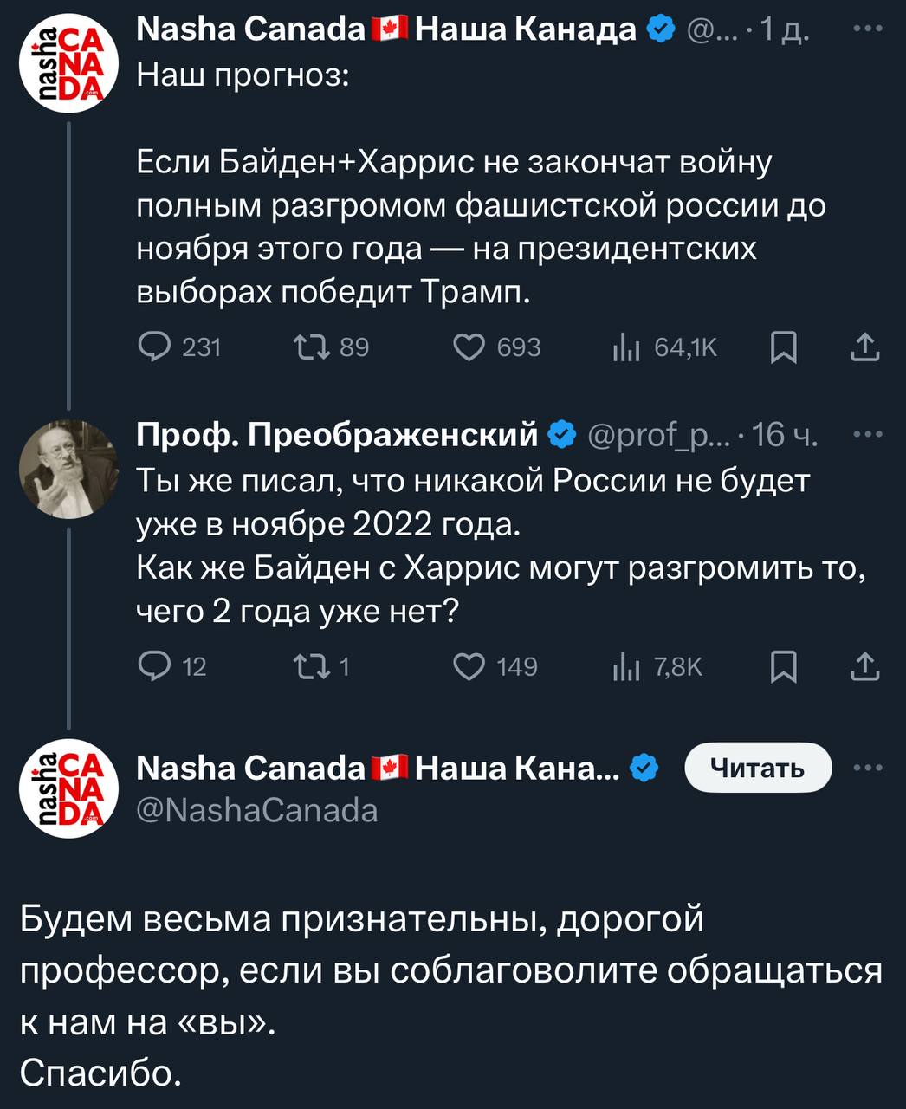Like the reply with 149 likes
Screen dimensions: 906x1109
[469, 666]
